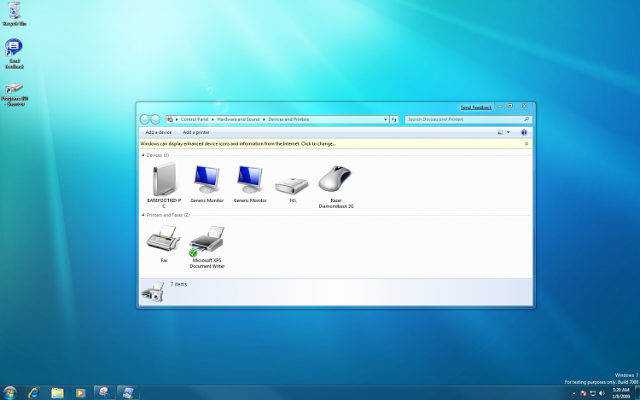
Task: Open the view options dropdown arrow
Action: click(x=509, y=132)
